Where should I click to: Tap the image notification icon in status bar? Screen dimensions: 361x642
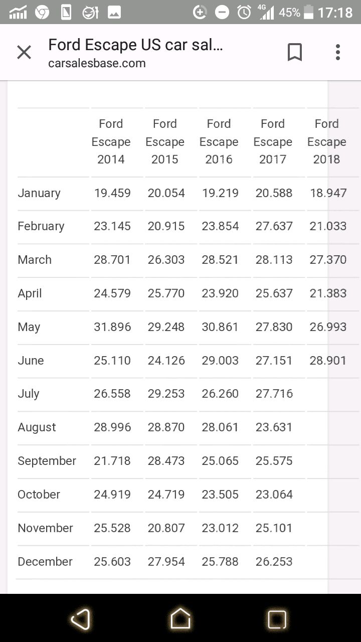(114, 12)
